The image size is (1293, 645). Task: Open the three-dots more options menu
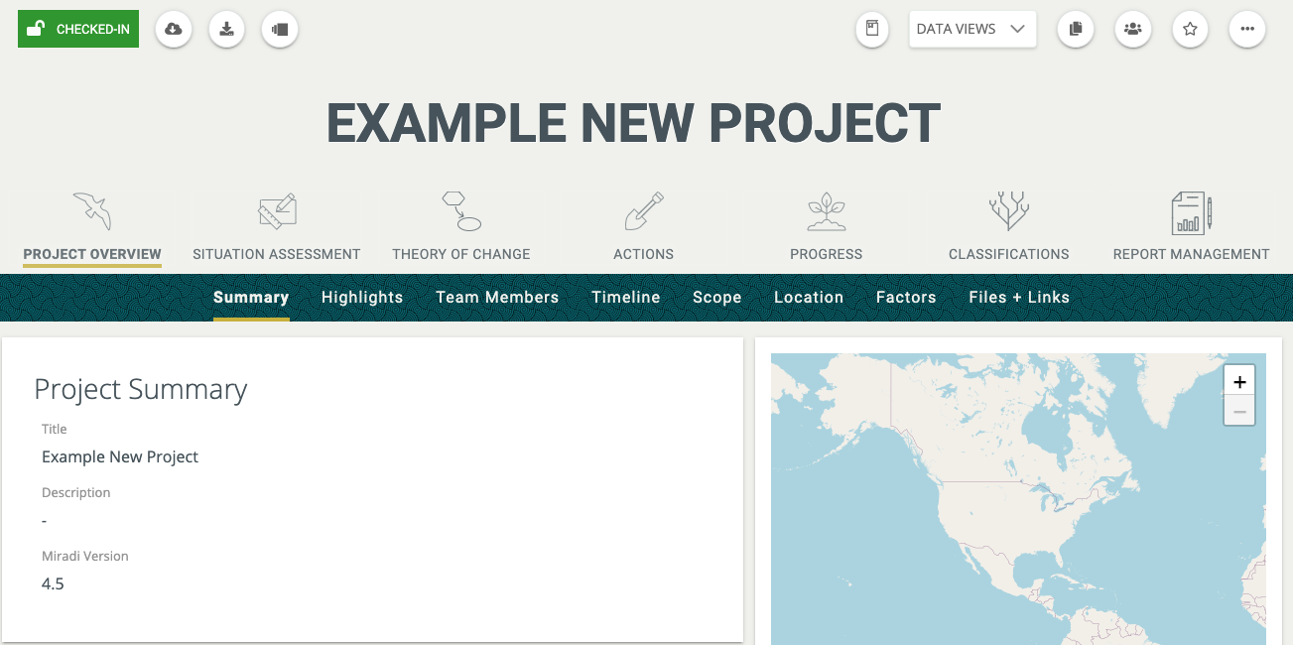(x=1247, y=30)
